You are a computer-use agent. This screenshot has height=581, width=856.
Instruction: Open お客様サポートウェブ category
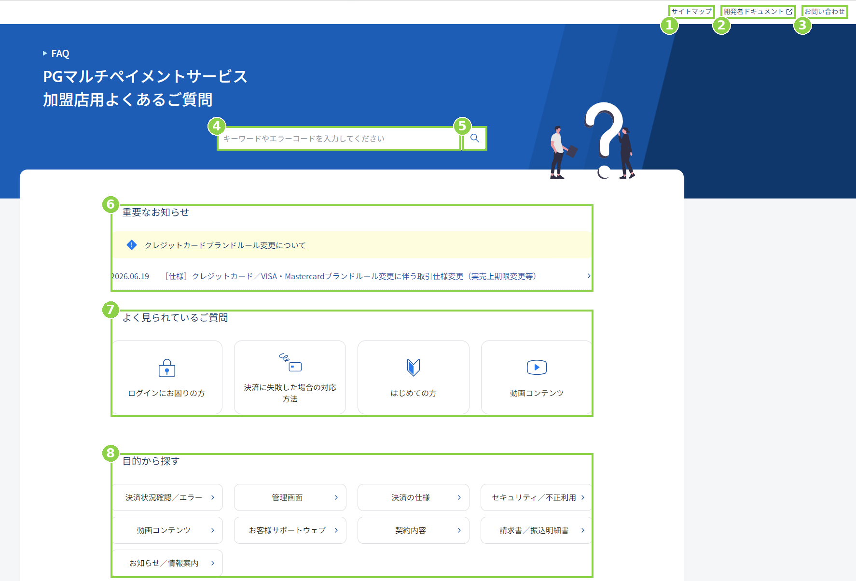point(290,530)
